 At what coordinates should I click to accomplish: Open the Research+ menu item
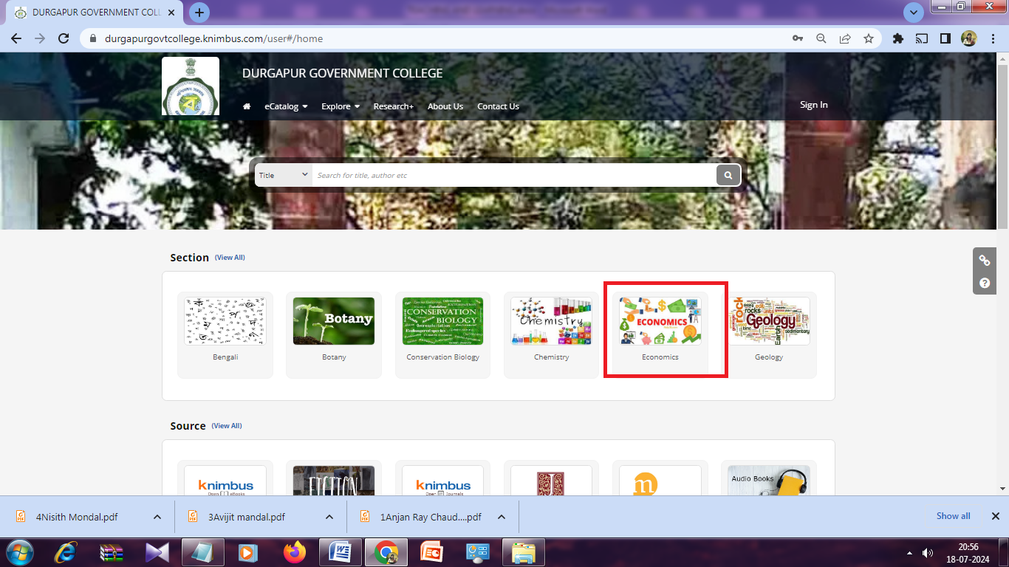pyautogui.click(x=393, y=106)
